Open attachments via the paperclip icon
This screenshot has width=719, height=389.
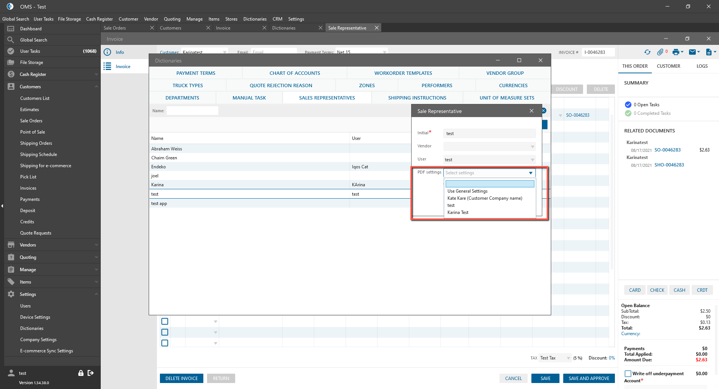point(660,52)
